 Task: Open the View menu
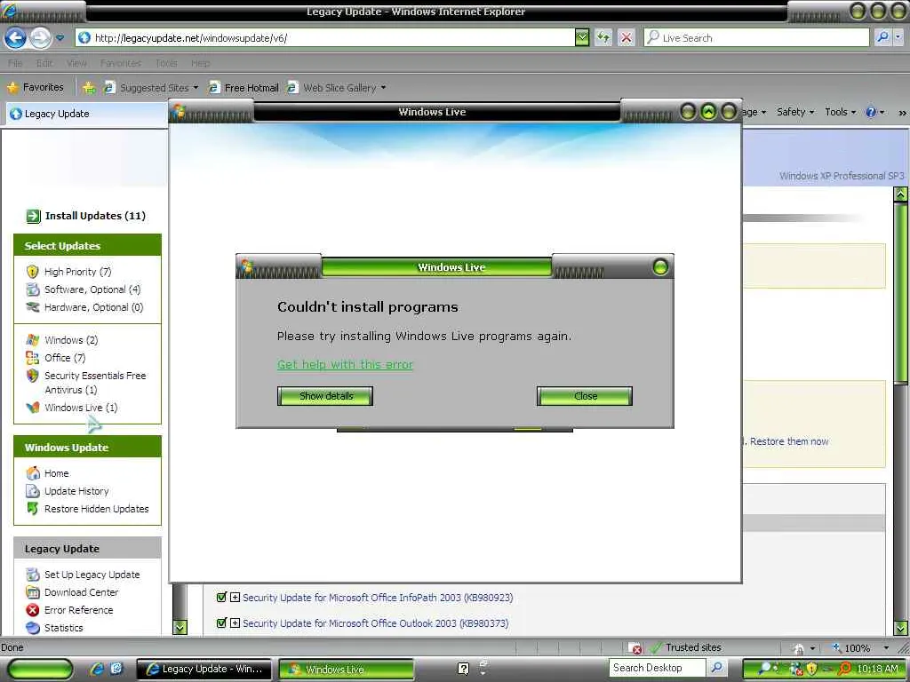click(76, 63)
